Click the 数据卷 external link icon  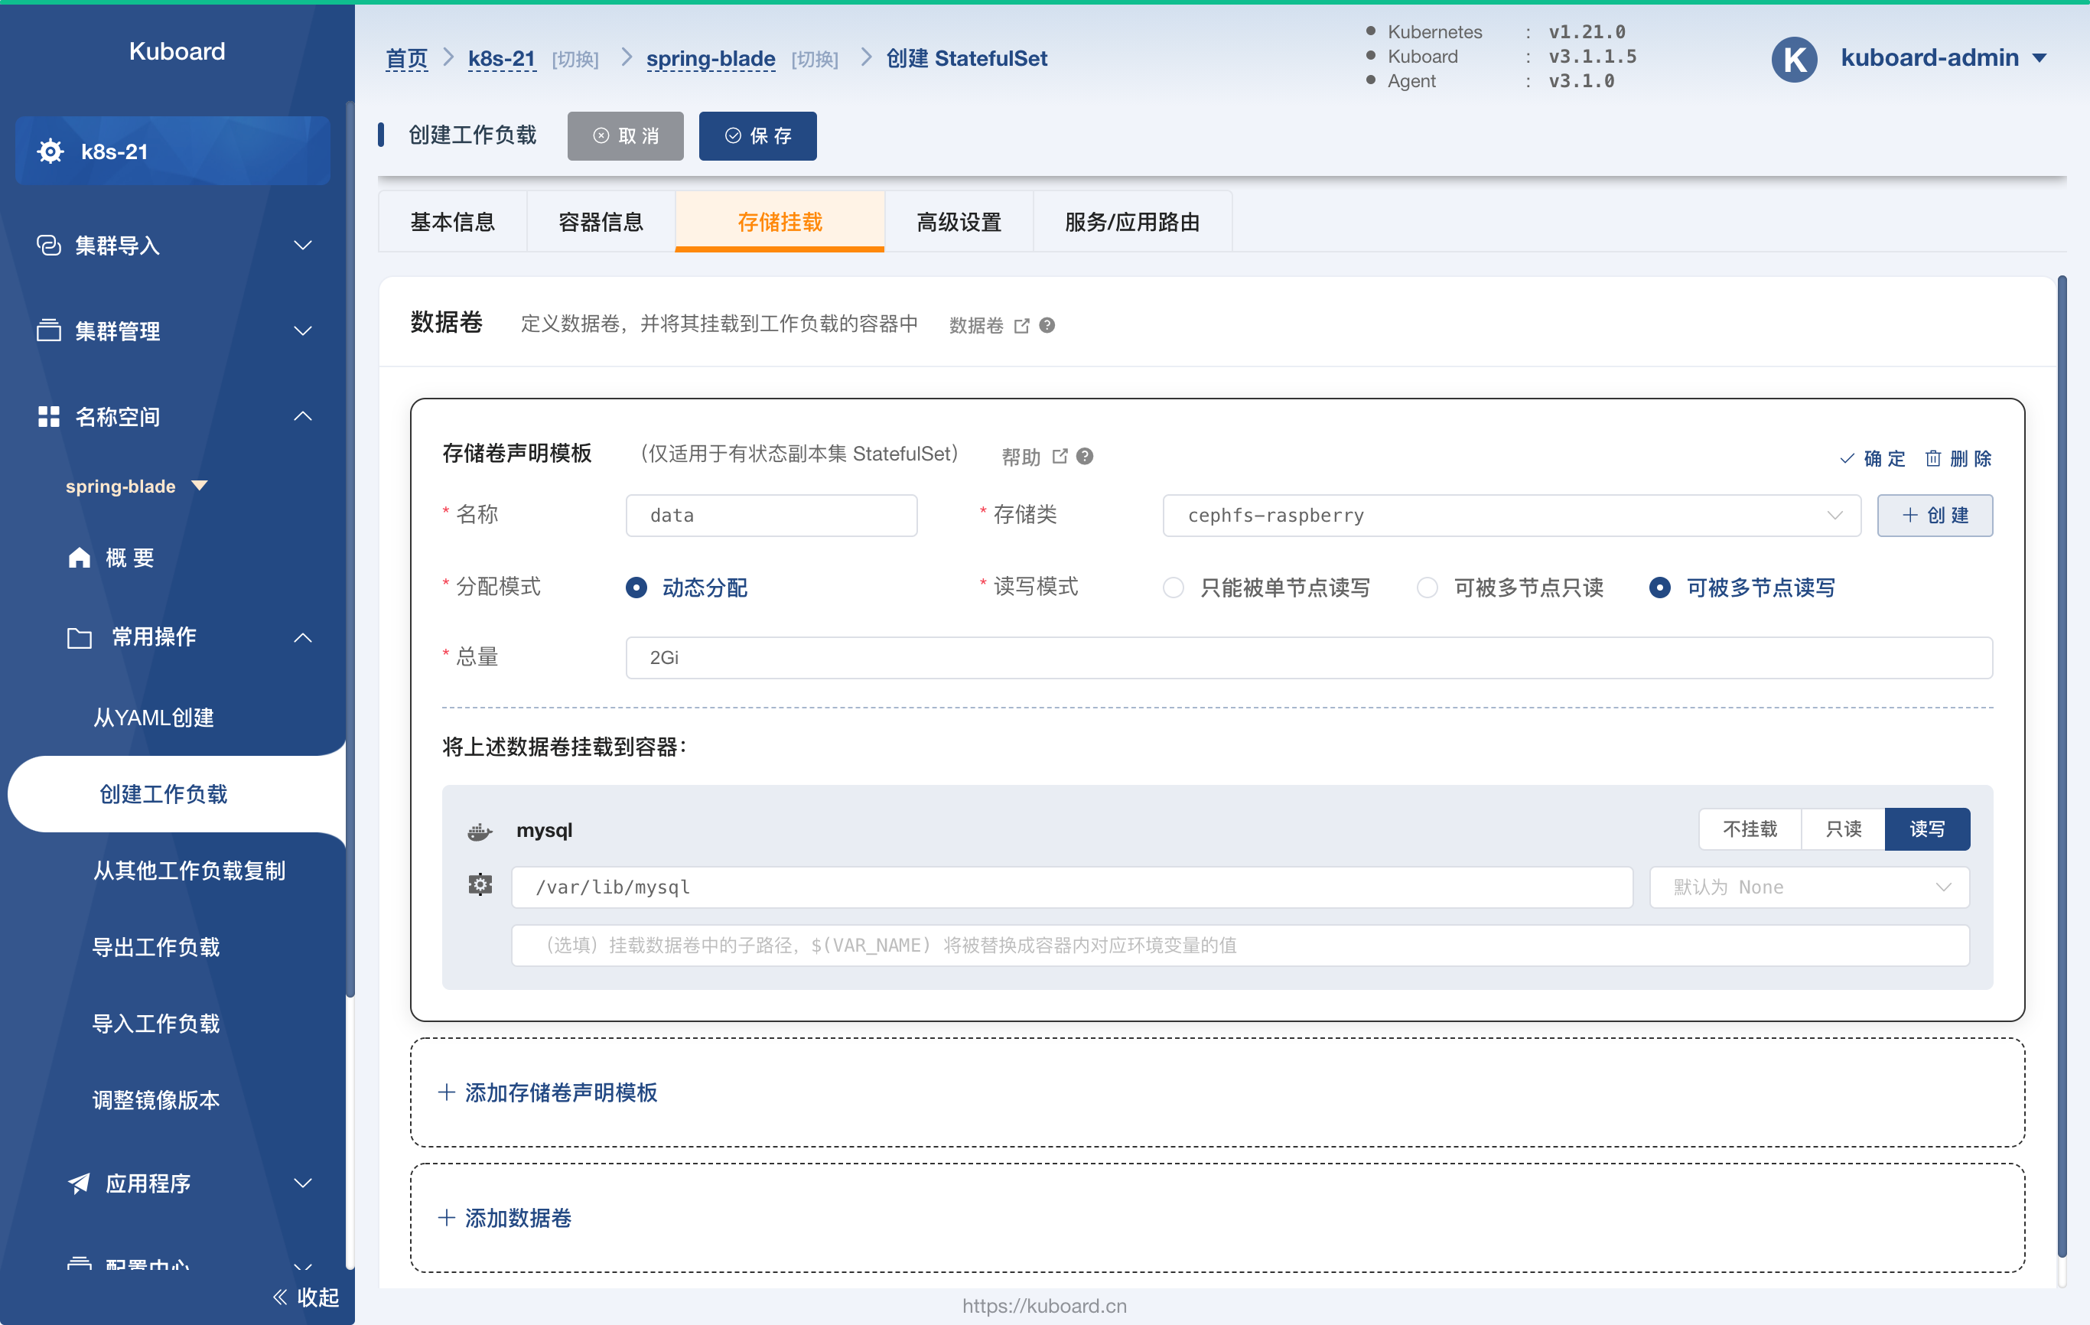(1021, 325)
